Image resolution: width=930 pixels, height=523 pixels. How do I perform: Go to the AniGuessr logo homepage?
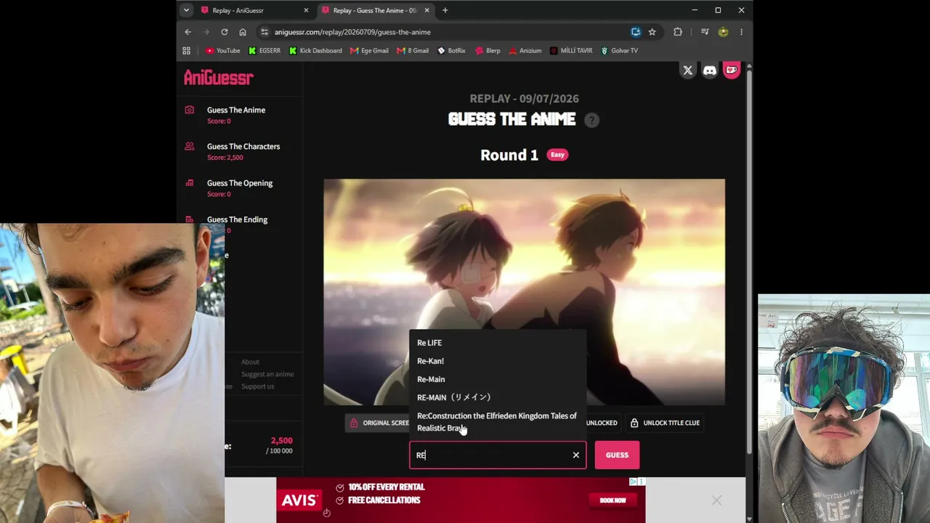(219, 78)
